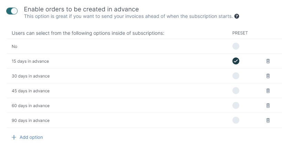Delete the 30 days in advance option

click(268, 76)
